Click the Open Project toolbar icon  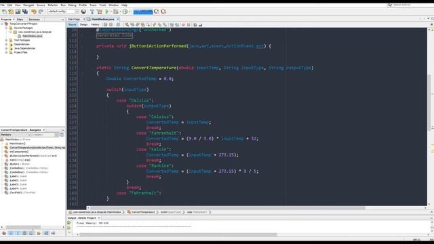click(x=18, y=12)
